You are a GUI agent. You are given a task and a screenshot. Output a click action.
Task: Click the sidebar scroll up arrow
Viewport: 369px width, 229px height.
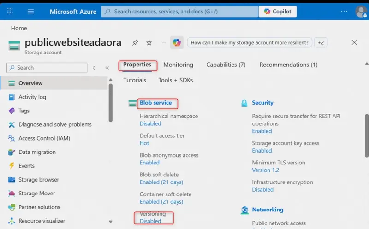(111, 80)
